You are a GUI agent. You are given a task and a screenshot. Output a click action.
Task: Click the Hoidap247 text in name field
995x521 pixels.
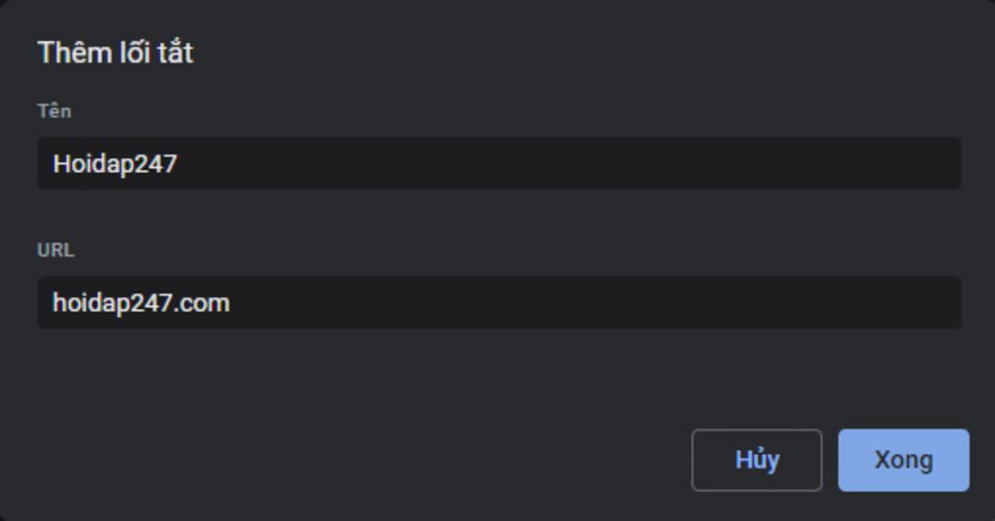115,163
